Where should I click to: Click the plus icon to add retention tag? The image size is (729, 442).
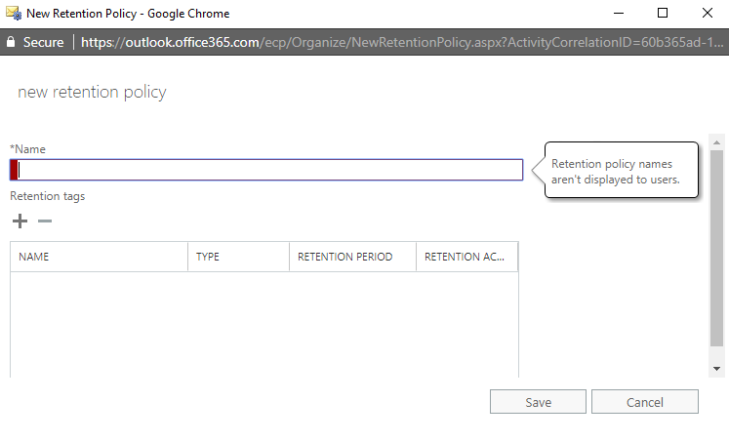(20, 221)
